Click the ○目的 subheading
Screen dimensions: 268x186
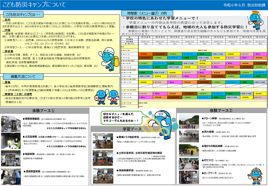click(x=6, y=20)
